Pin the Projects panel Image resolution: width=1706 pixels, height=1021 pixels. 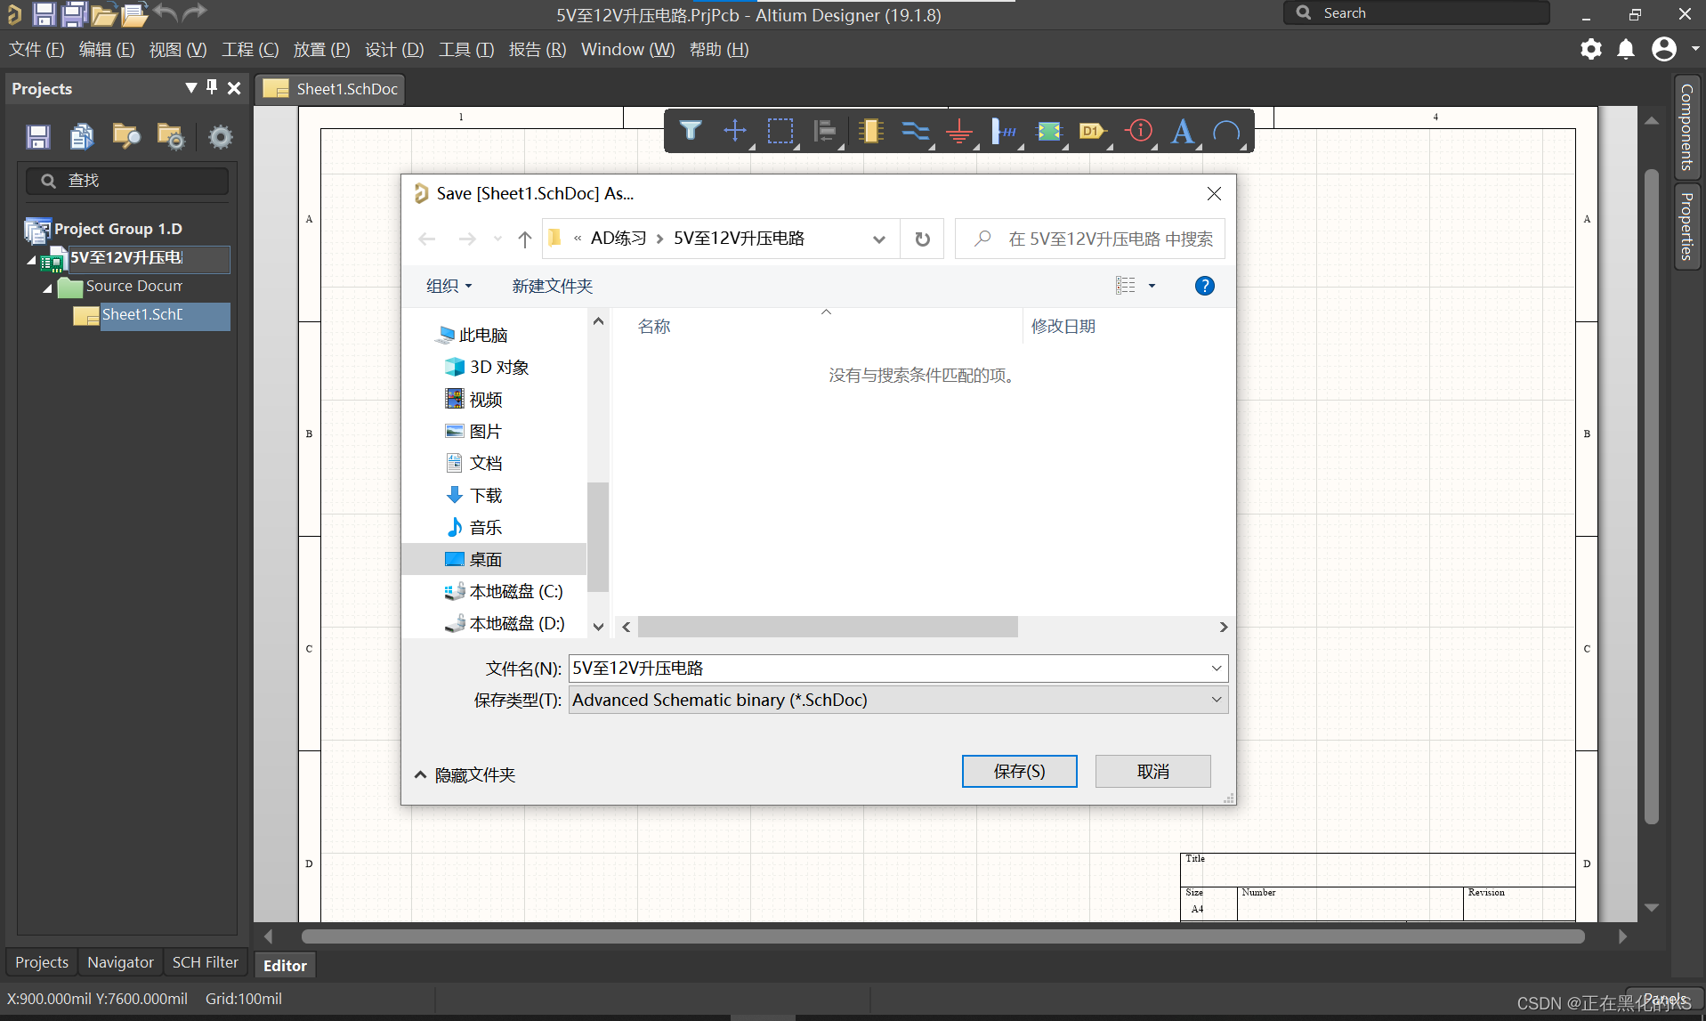coord(212,87)
